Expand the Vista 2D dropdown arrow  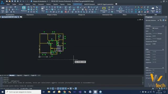point(4,12)
